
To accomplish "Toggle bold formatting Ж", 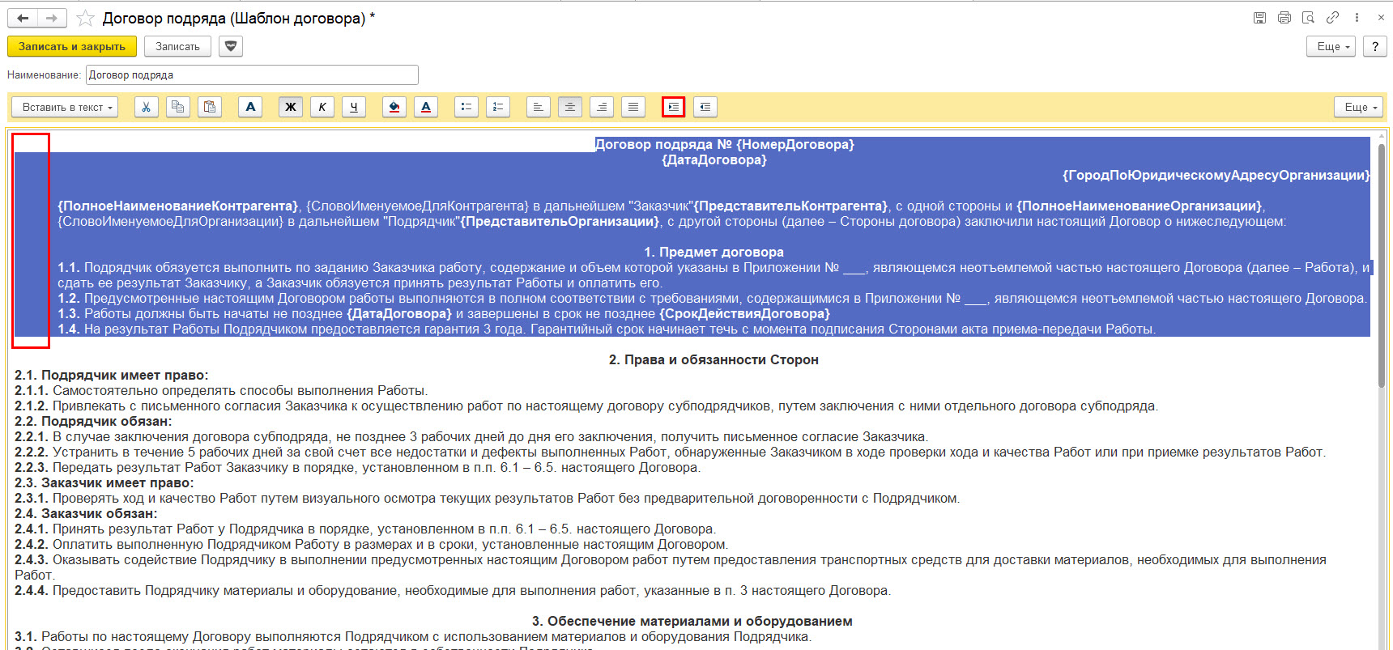I will (x=291, y=107).
